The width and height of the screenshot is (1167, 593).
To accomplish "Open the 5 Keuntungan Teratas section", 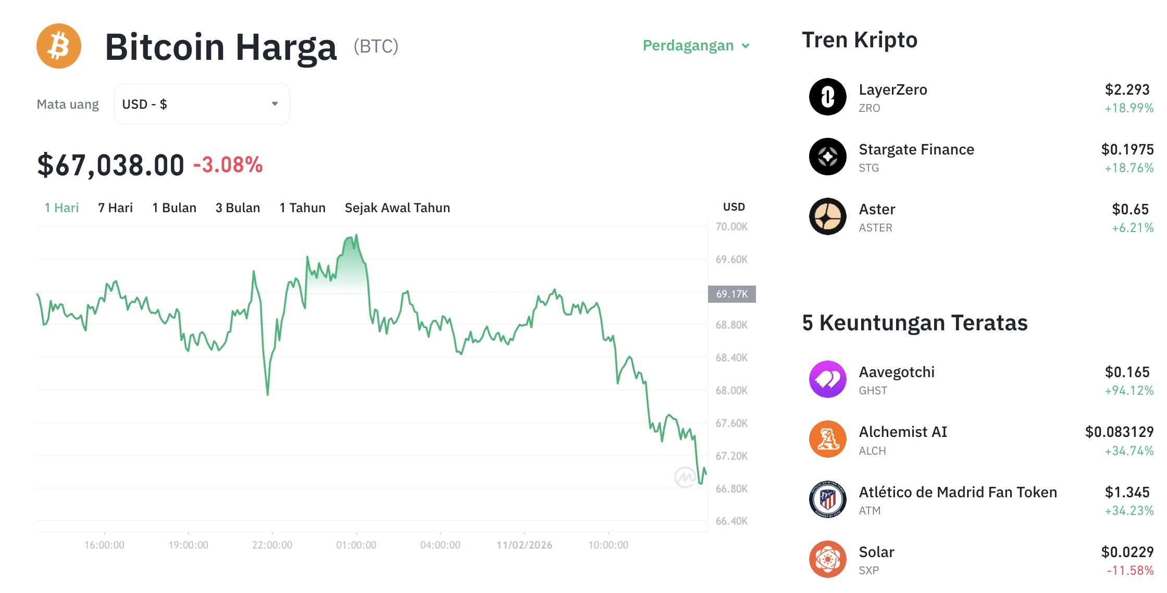I will (x=915, y=323).
